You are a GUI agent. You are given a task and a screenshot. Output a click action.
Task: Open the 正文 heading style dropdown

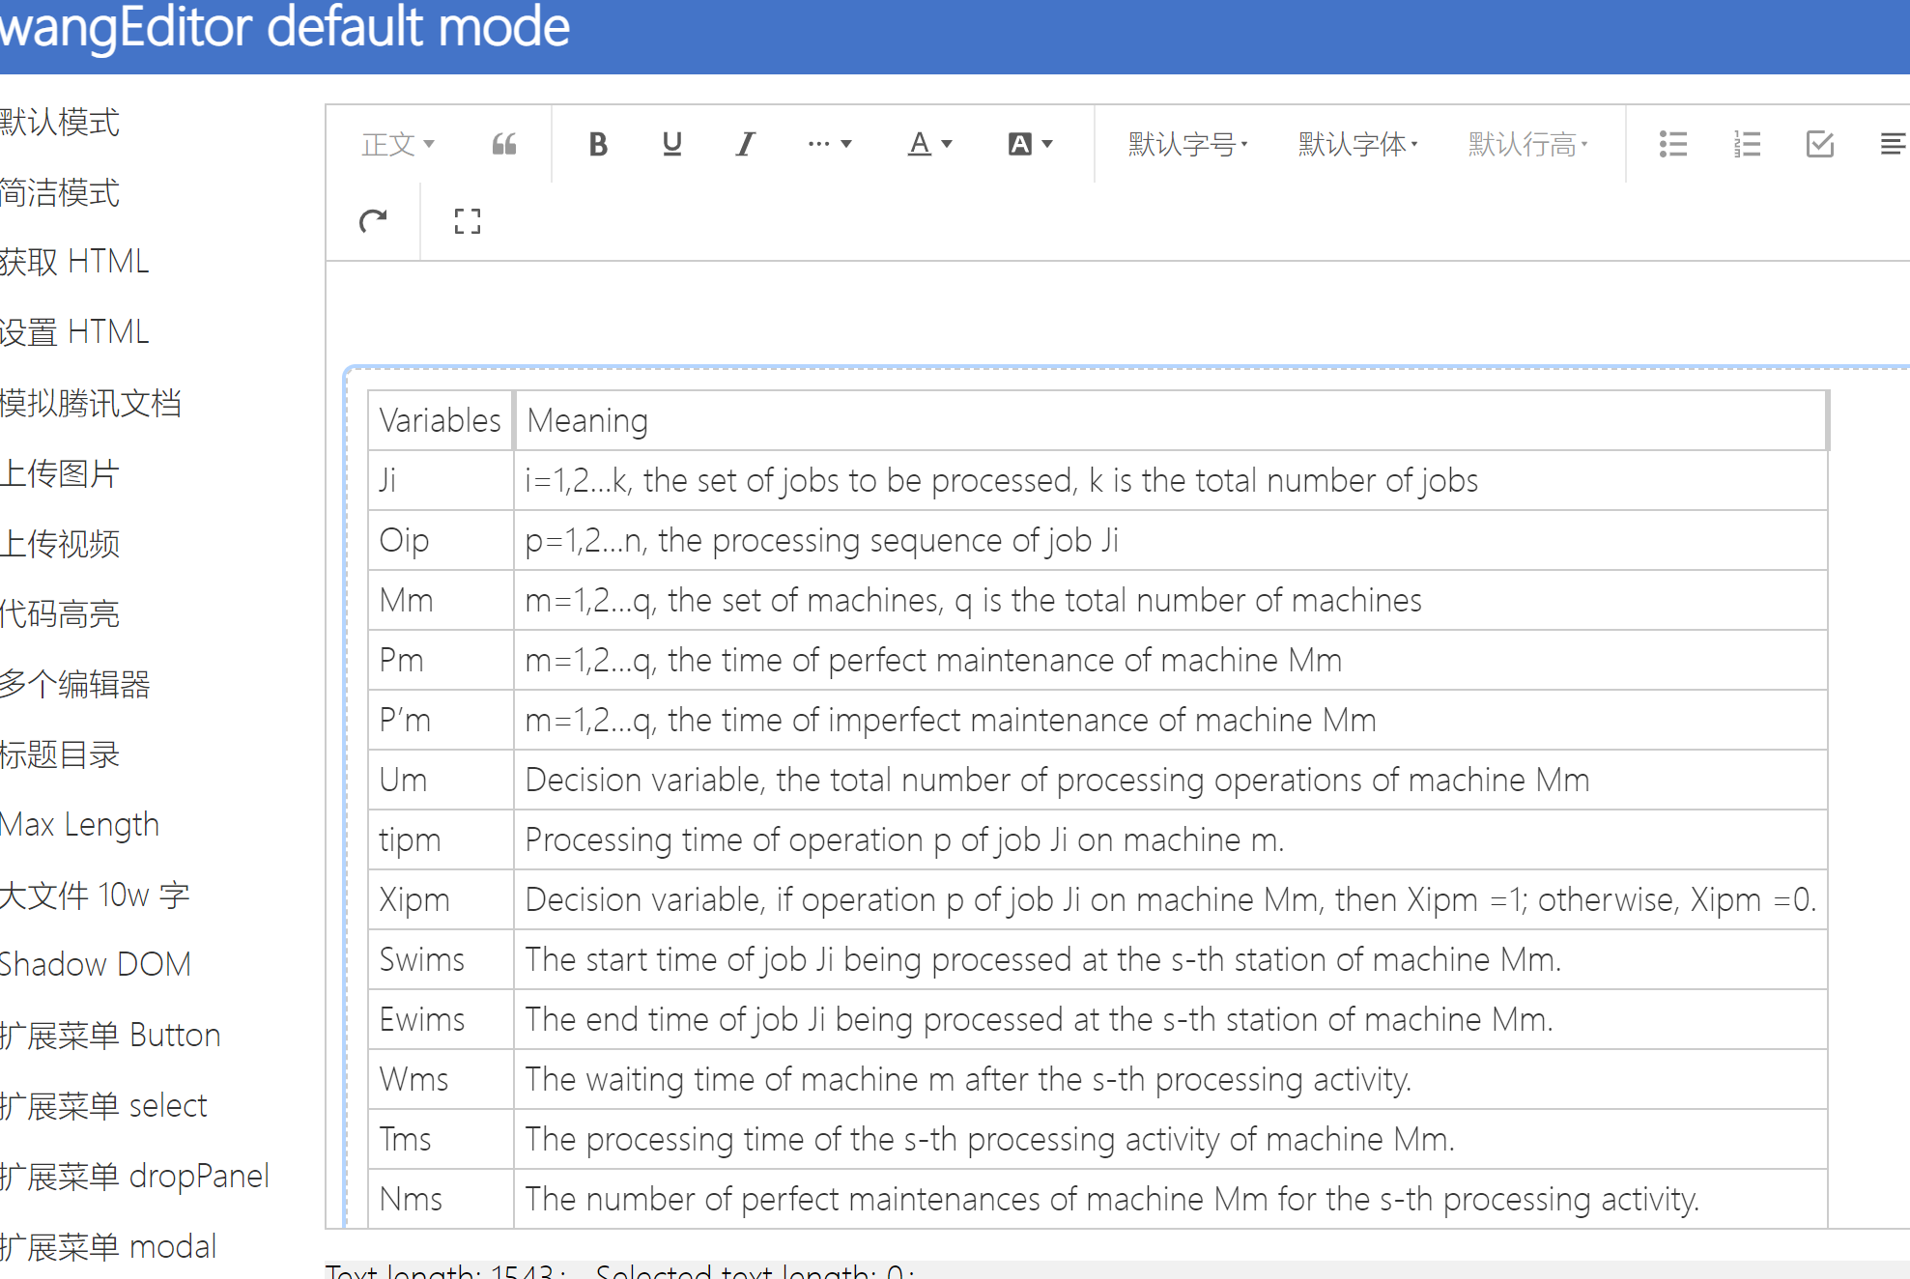pyautogui.click(x=396, y=143)
